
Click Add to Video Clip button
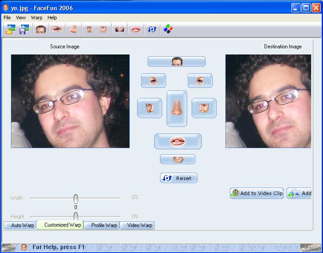(x=257, y=193)
